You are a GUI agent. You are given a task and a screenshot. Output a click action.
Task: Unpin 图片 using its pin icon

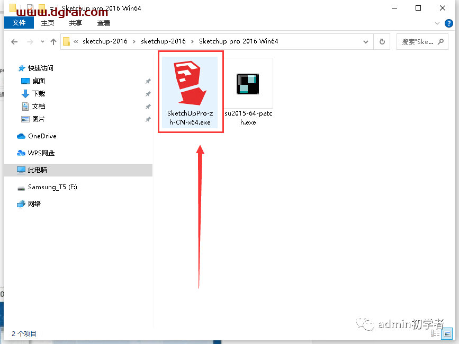click(x=148, y=119)
